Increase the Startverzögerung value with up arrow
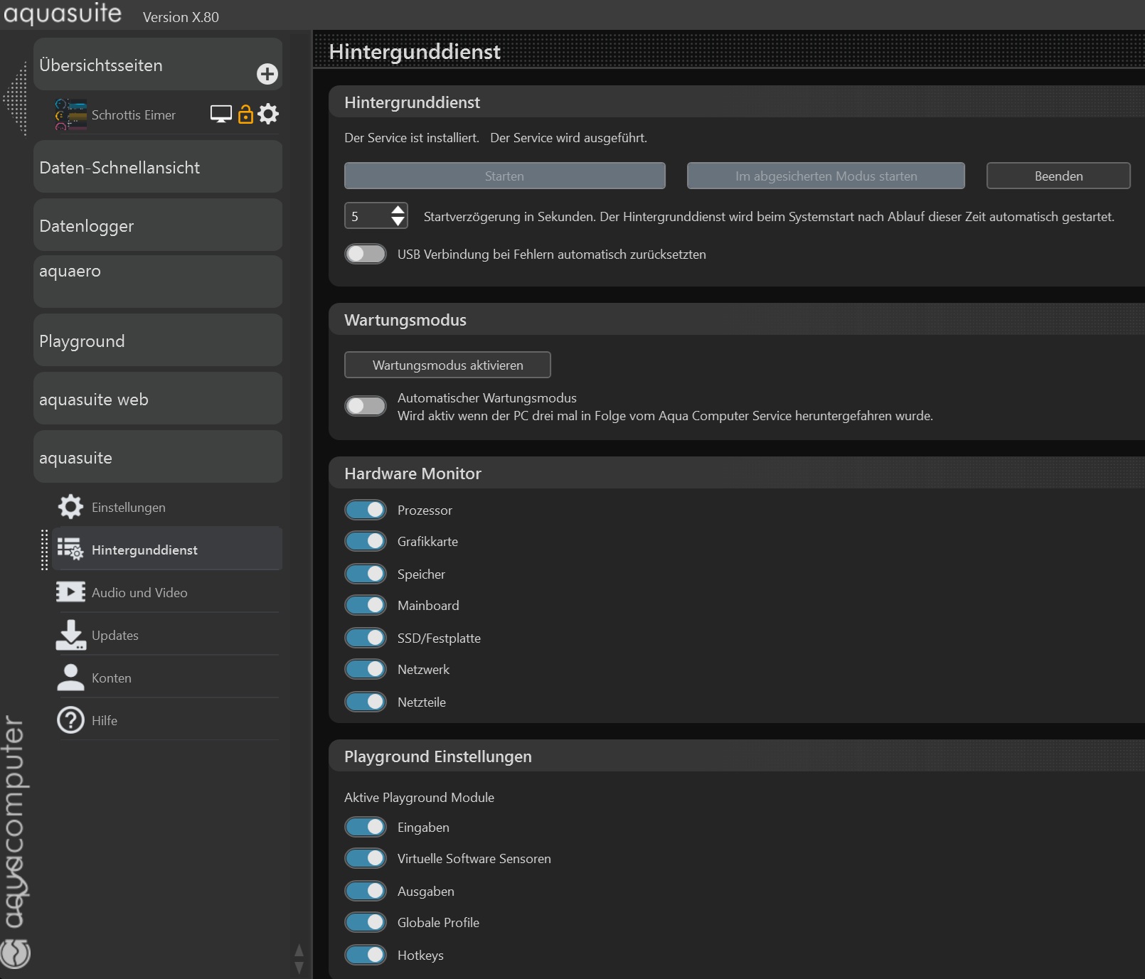The width and height of the screenshot is (1145, 979). pyautogui.click(x=398, y=210)
